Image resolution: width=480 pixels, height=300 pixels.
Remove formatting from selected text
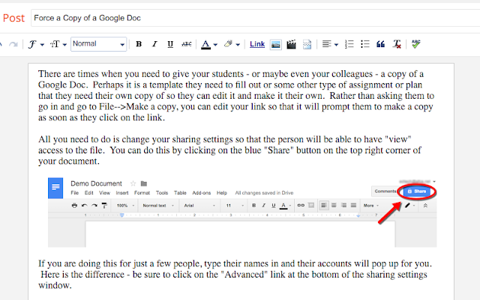[x=397, y=44]
